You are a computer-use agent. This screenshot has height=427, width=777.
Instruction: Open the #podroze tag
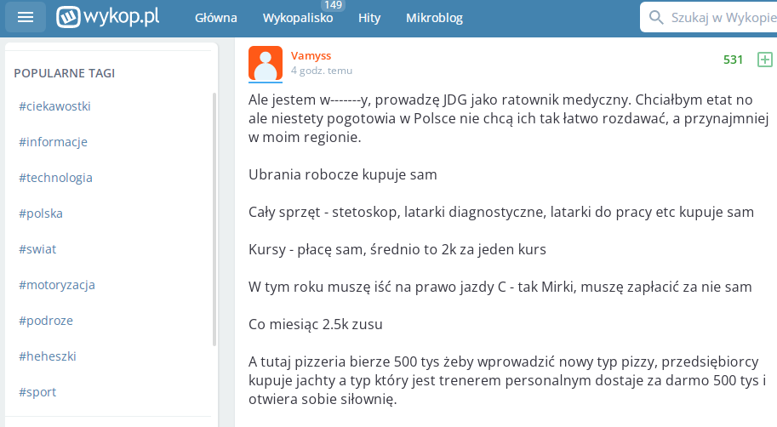coord(46,321)
